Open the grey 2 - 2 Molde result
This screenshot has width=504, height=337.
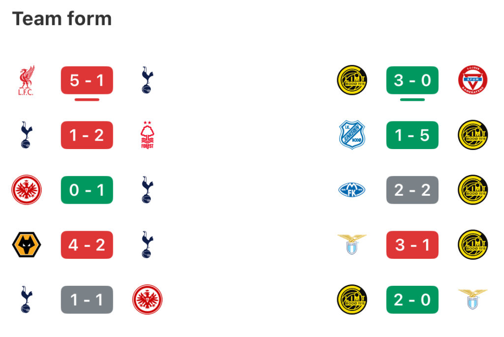(x=412, y=190)
